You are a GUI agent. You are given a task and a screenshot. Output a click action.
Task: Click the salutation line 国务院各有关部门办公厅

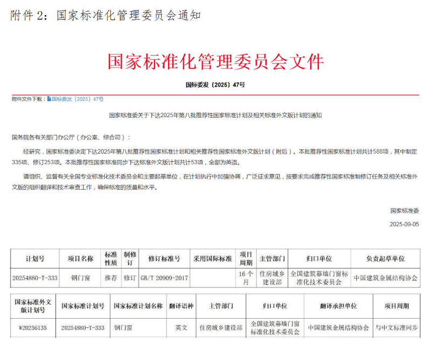pyautogui.click(x=70, y=138)
